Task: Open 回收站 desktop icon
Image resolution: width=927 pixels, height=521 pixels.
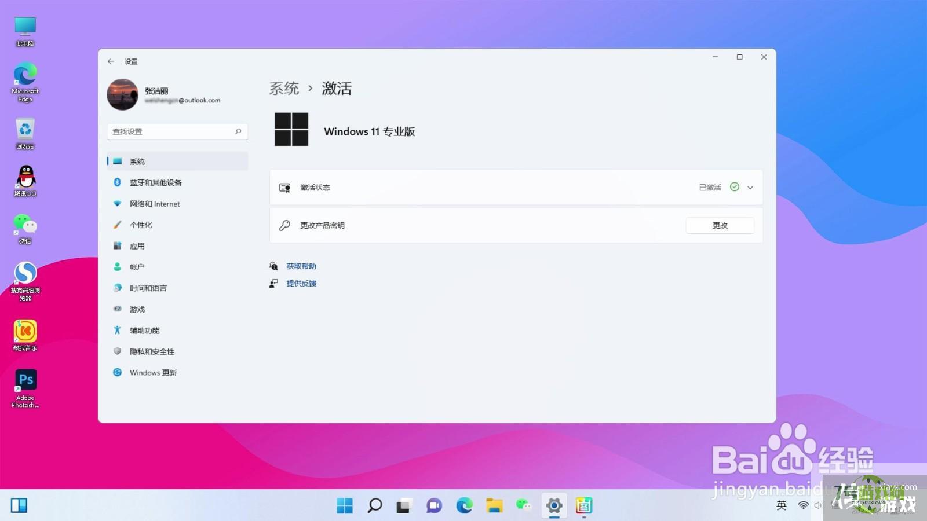Action: tap(25, 134)
